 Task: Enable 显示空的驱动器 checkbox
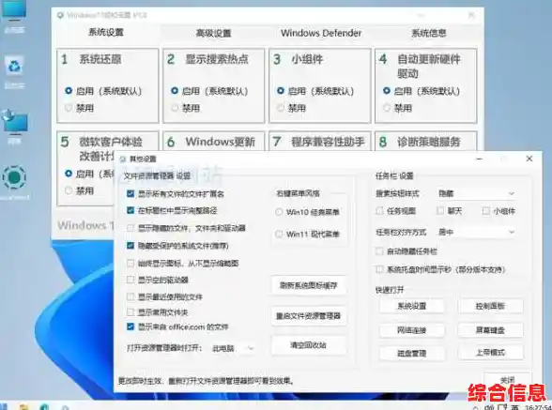(x=130, y=280)
